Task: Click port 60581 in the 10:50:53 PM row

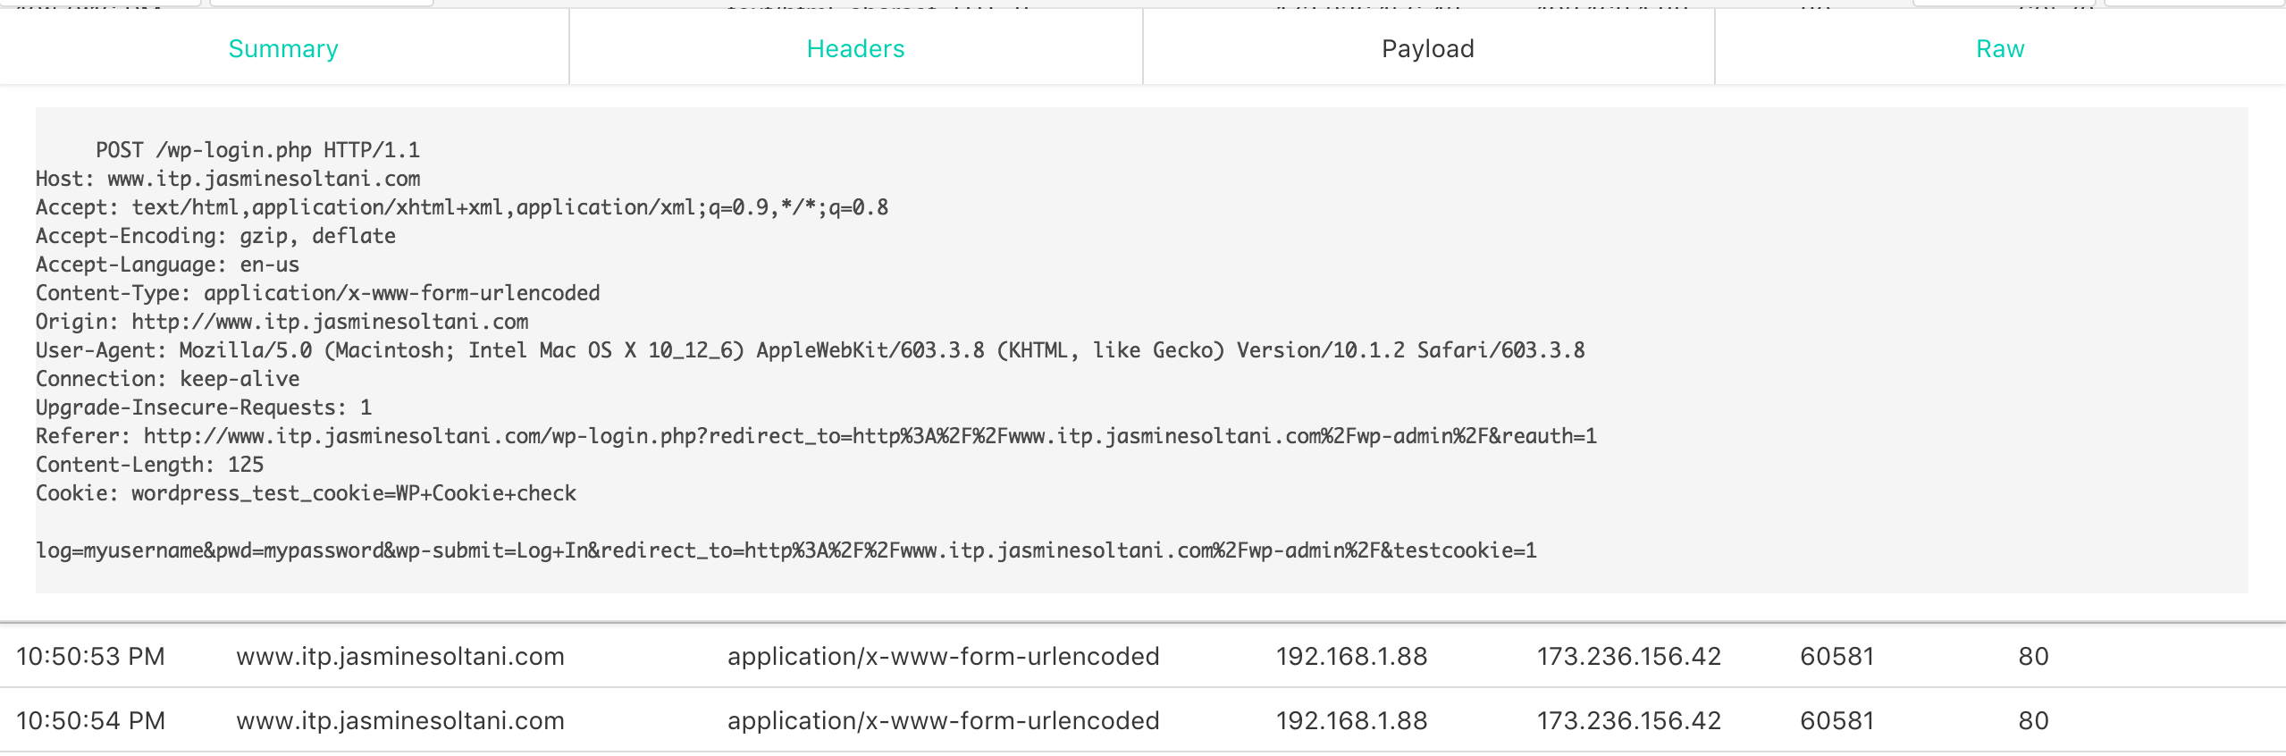Action: click(1836, 657)
